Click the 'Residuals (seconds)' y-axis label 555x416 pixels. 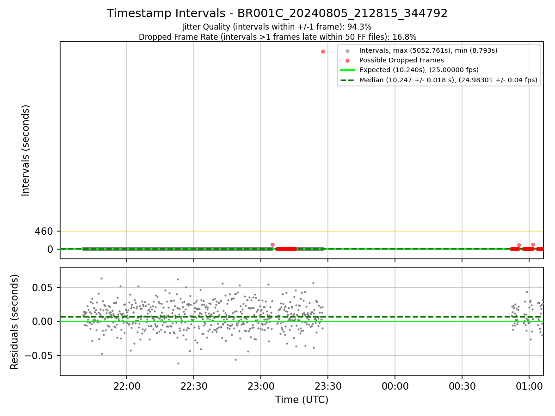(15, 322)
